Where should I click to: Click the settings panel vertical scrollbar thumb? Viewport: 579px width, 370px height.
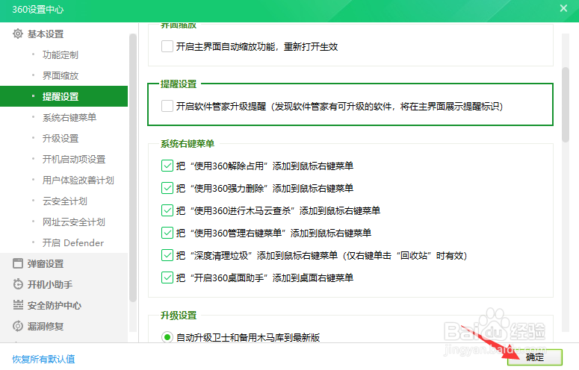coord(566,104)
